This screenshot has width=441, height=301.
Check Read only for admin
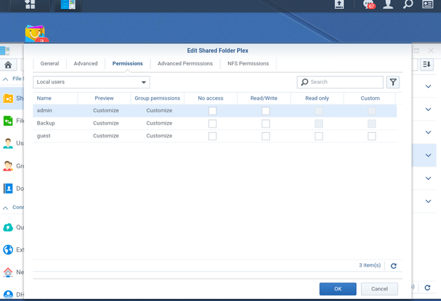[318, 111]
